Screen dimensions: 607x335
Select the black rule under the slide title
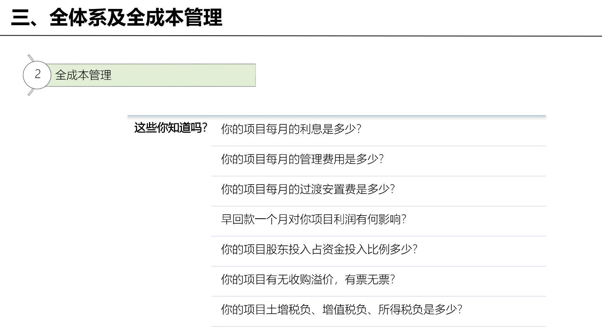pyautogui.click(x=301, y=36)
